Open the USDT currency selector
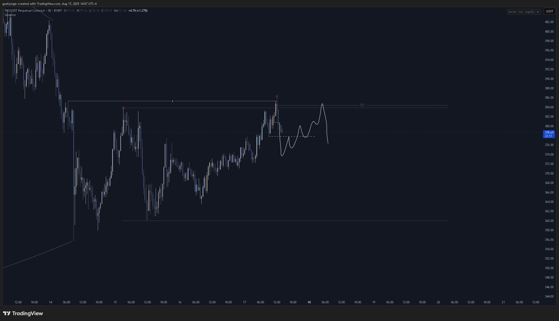 coord(549,12)
